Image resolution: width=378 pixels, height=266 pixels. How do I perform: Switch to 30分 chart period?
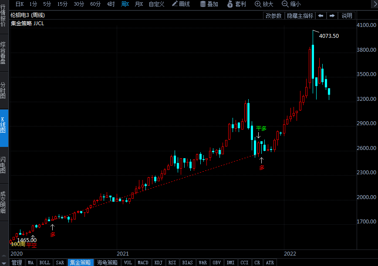[x=79, y=4]
